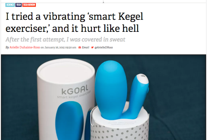
Task: Click the white tip of the device's small arm
Action: (143, 79)
